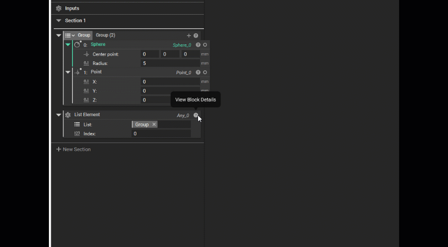The height and width of the screenshot is (247, 448).
Task: View block details for Sphere
Action: [x=198, y=45]
